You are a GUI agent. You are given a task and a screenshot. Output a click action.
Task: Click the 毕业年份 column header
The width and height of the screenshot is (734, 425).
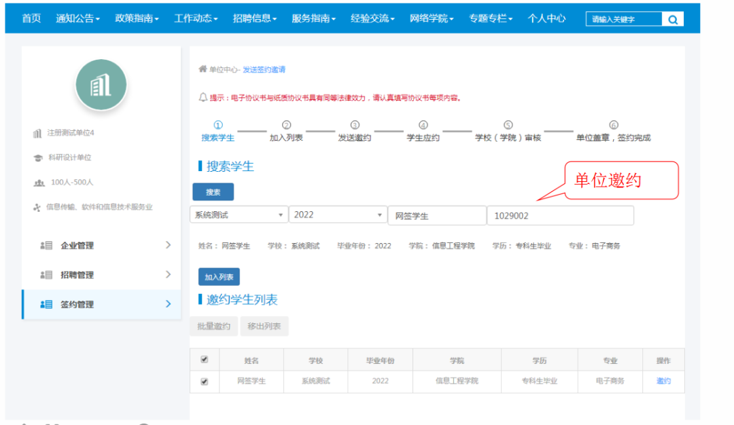[380, 361]
